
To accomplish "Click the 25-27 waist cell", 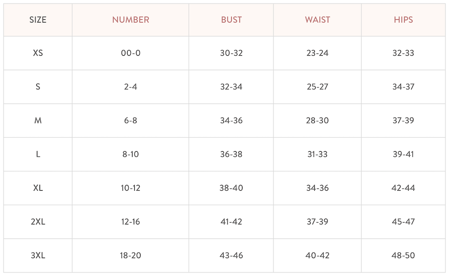I will pos(317,87).
